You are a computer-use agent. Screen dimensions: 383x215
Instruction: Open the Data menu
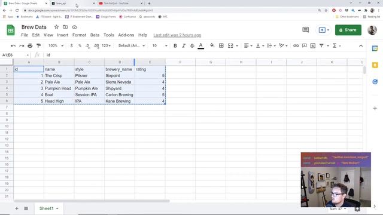[x=95, y=35]
